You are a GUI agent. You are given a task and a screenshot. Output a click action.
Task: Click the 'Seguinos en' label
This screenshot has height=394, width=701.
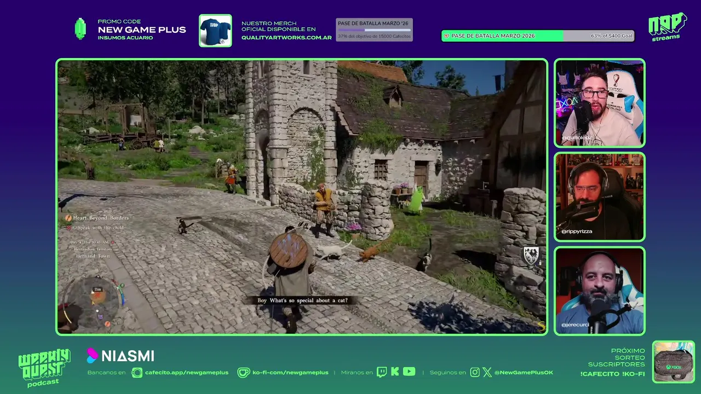pos(447,373)
